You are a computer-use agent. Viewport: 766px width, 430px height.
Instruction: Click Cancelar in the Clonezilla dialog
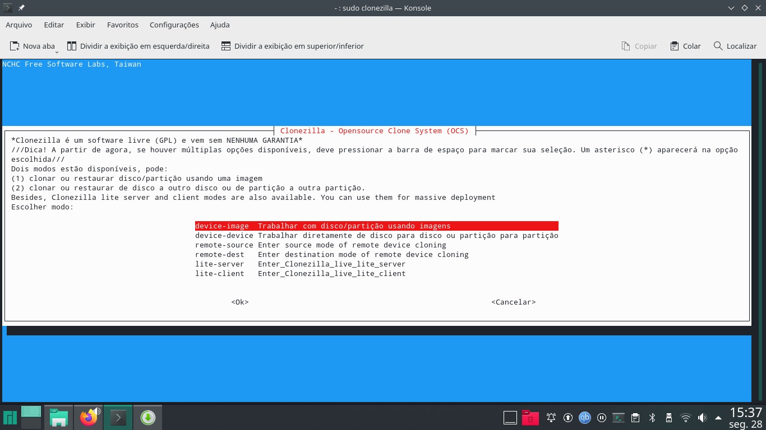point(514,302)
